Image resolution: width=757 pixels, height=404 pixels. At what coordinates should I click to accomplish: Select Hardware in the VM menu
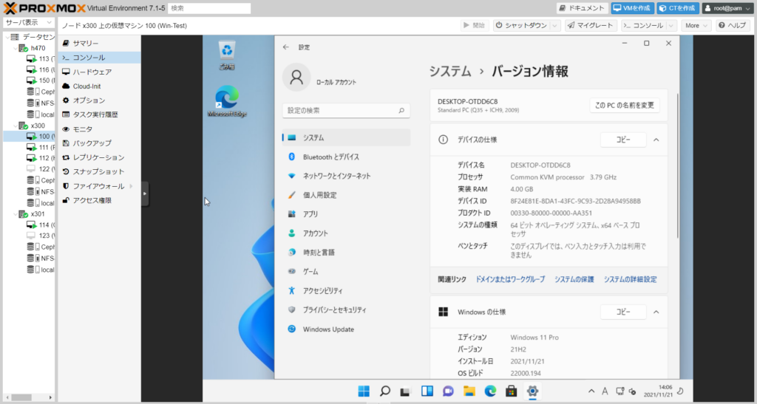tap(92, 72)
